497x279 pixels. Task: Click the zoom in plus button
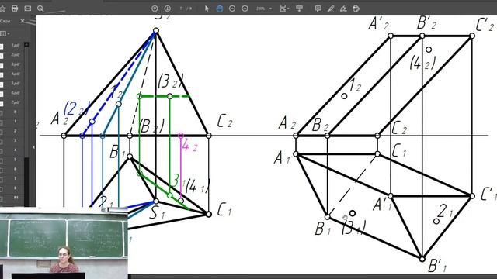pos(245,9)
